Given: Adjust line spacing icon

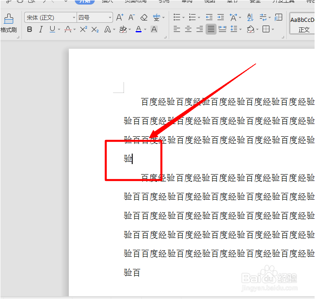Looking at the screenshot, I should pyautogui.click(x=234, y=29).
